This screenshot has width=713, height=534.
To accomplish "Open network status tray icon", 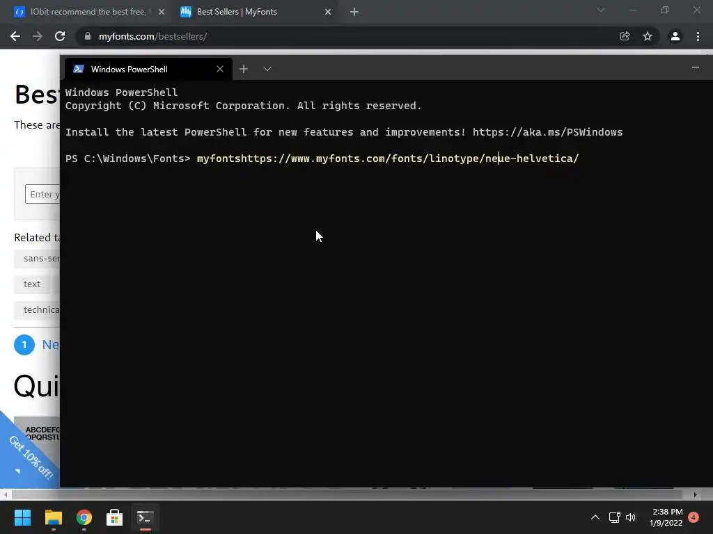I will [615, 517].
